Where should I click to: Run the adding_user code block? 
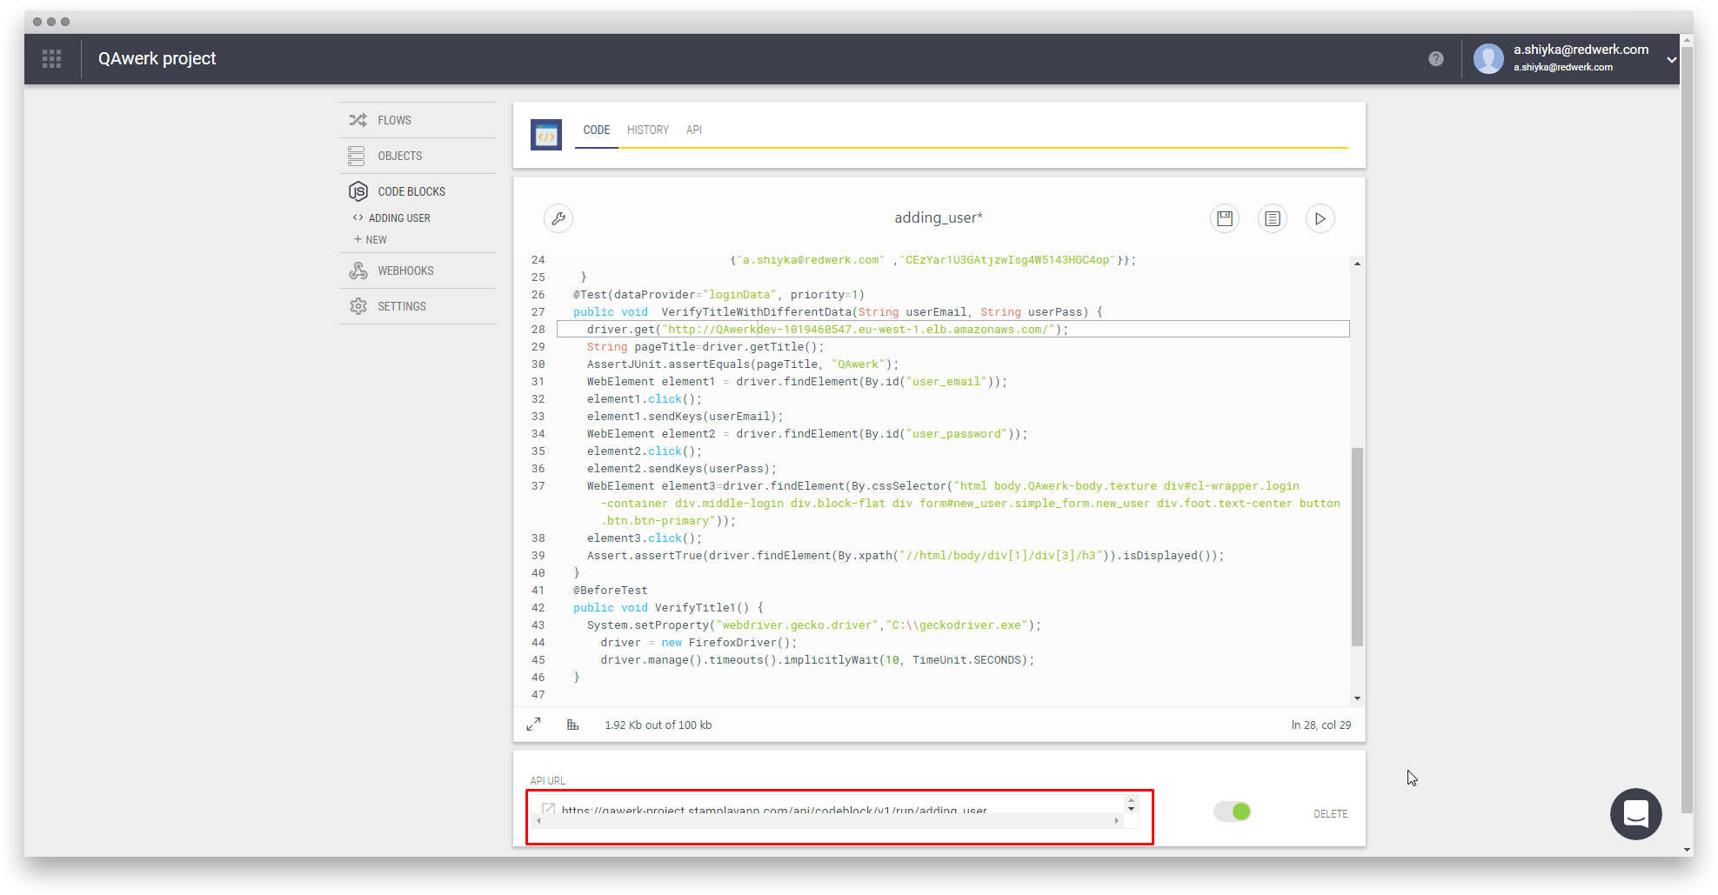[x=1320, y=218]
